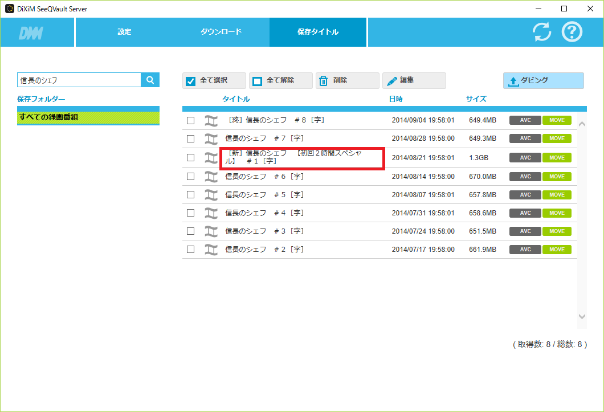Sort list by サイズ column header
The image size is (604, 412).
[476, 99]
